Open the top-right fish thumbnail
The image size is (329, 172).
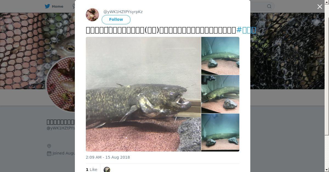click(x=220, y=56)
